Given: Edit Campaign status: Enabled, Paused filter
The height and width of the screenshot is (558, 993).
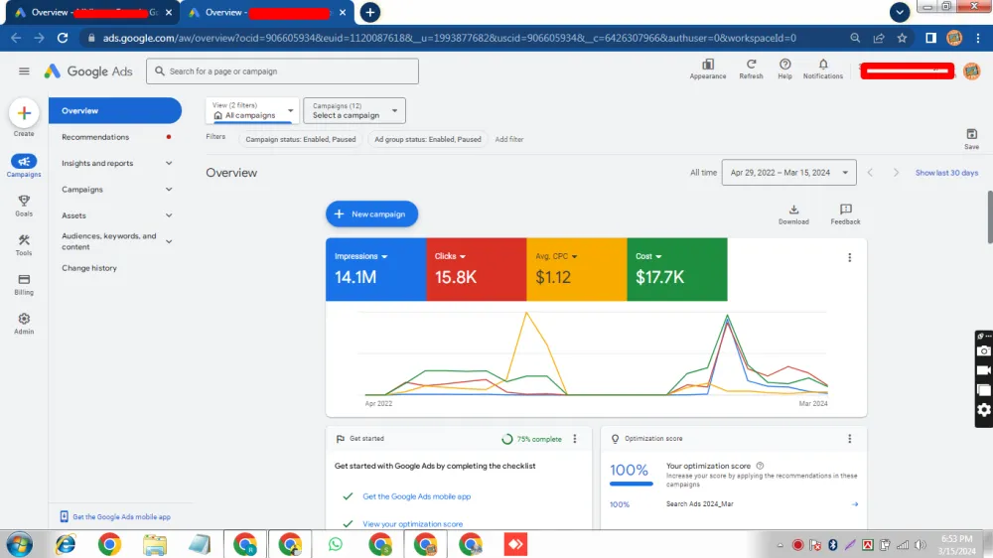Looking at the screenshot, I should tap(300, 139).
